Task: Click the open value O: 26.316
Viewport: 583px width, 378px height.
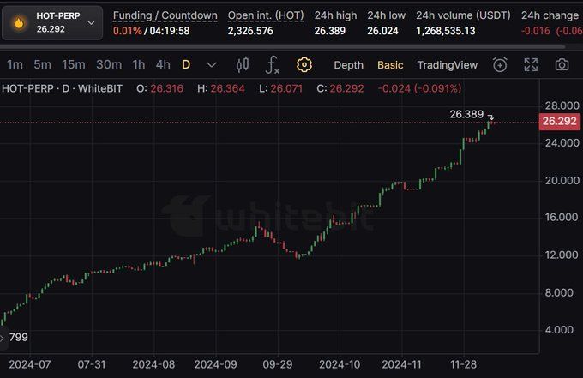Action: tap(159, 88)
